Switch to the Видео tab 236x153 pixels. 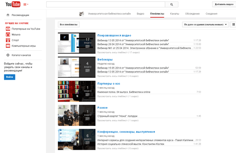(x=140, y=14)
